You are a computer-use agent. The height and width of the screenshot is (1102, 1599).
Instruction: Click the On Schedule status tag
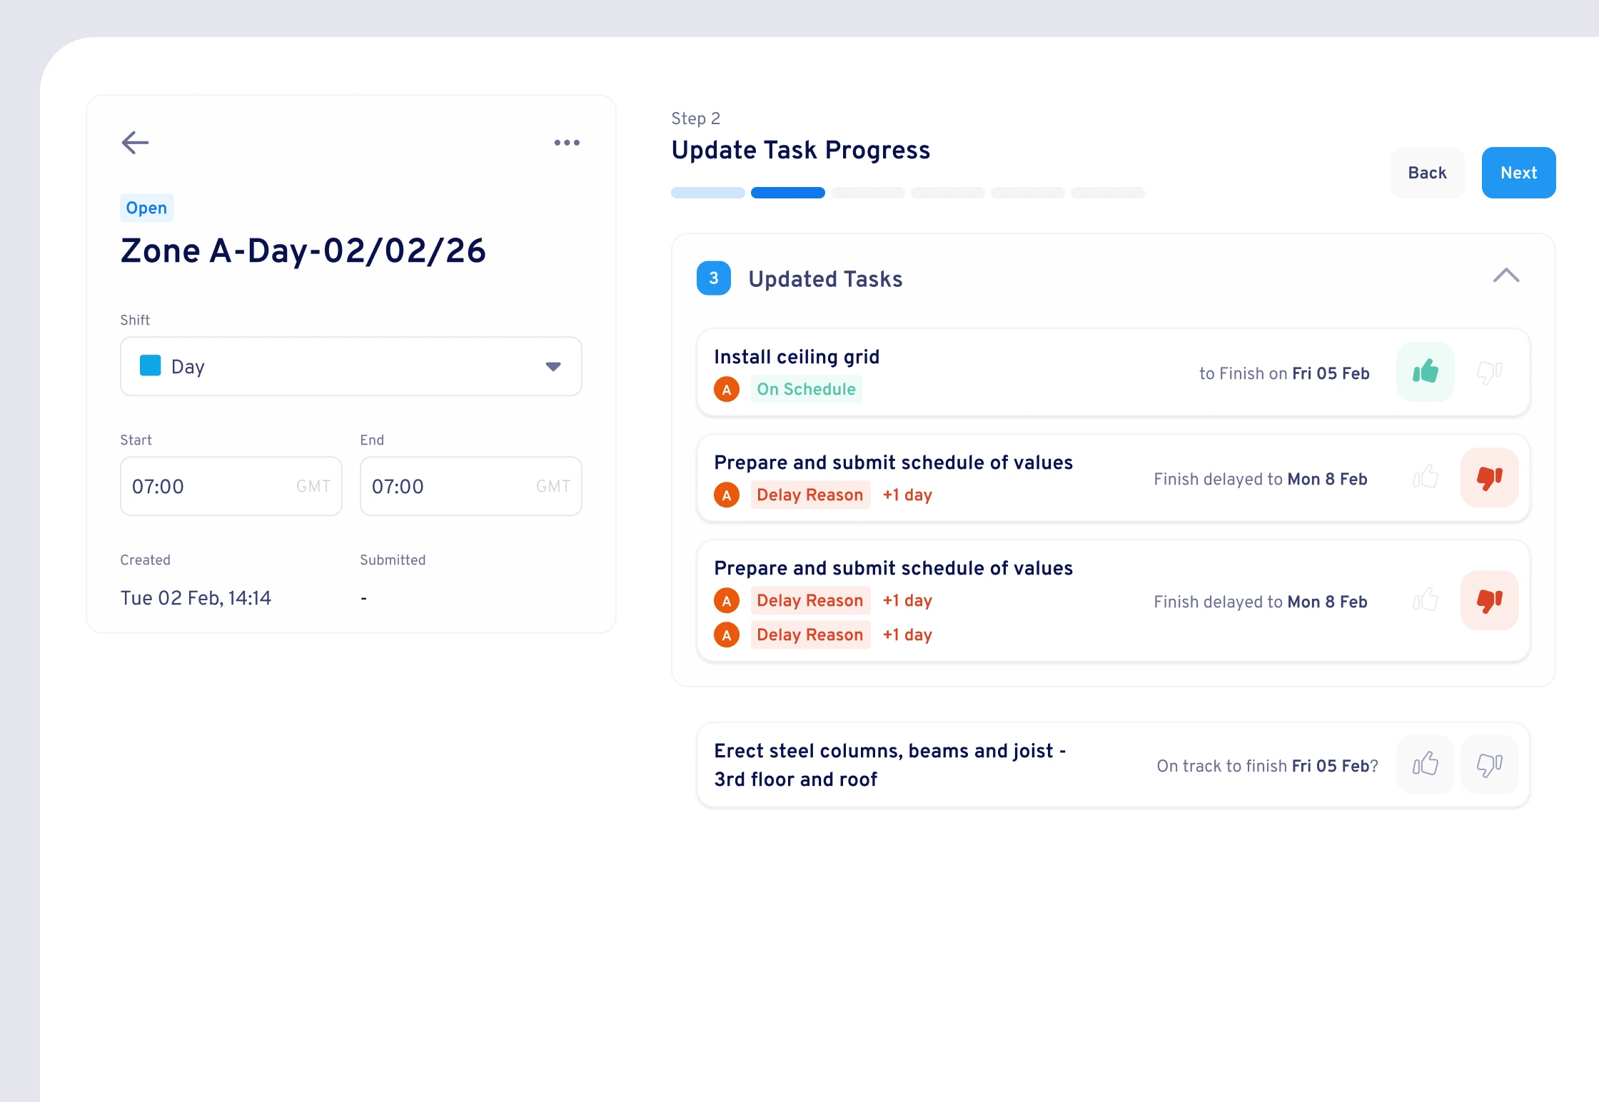pyautogui.click(x=806, y=389)
